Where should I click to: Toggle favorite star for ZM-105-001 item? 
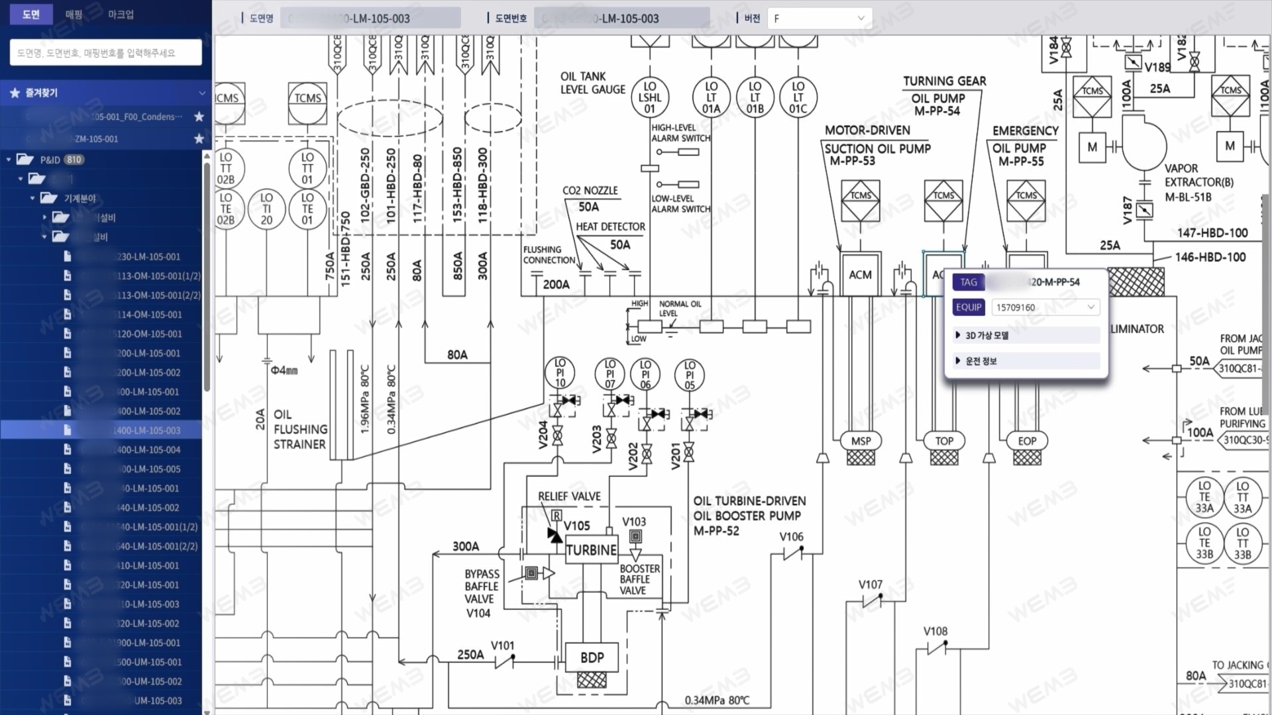click(198, 138)
